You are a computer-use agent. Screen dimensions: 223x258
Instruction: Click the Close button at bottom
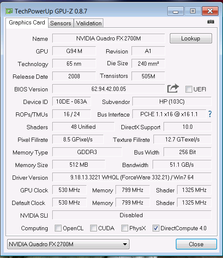tap(196, 244)
